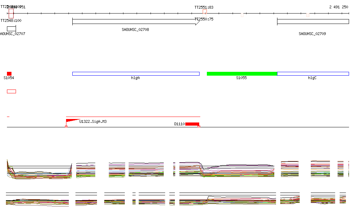Click the long red transcript line above D1110
Screen dimensions: 356x212
(x=133, y=117)
